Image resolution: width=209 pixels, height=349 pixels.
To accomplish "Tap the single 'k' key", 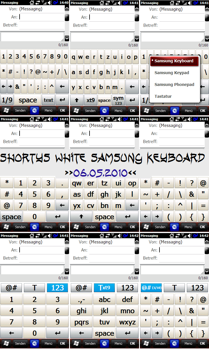I will coord(122,72).
